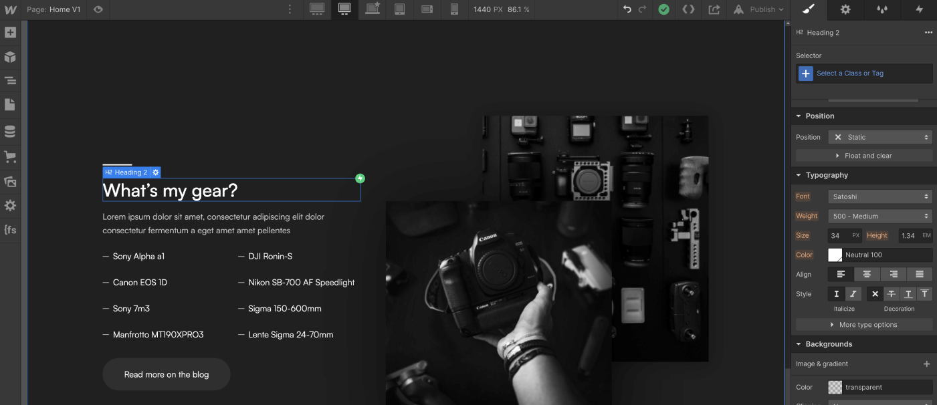Click the green interaction lightning badge on heading
This screenshot has height=405, width=937.
[360, 178]
